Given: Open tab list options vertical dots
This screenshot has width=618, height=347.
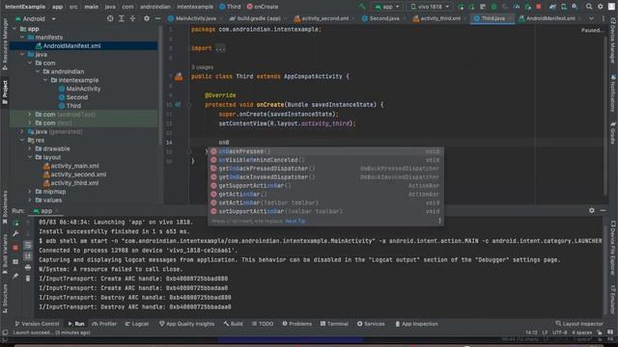Looking at the screenshot, I should (x=603, y=18).
